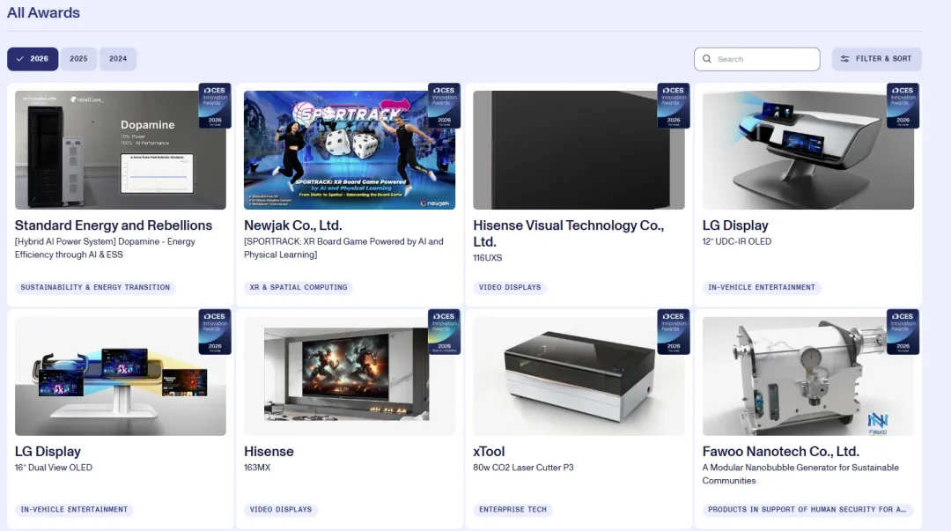Open the Dopamine power system thumbnail
Image resolution: width=951 pixels, height=531 pixels.
point(120,150)
